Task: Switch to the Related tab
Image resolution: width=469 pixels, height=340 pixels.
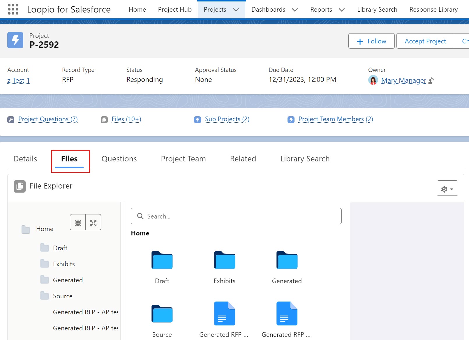Action: [x=243, y=159]
